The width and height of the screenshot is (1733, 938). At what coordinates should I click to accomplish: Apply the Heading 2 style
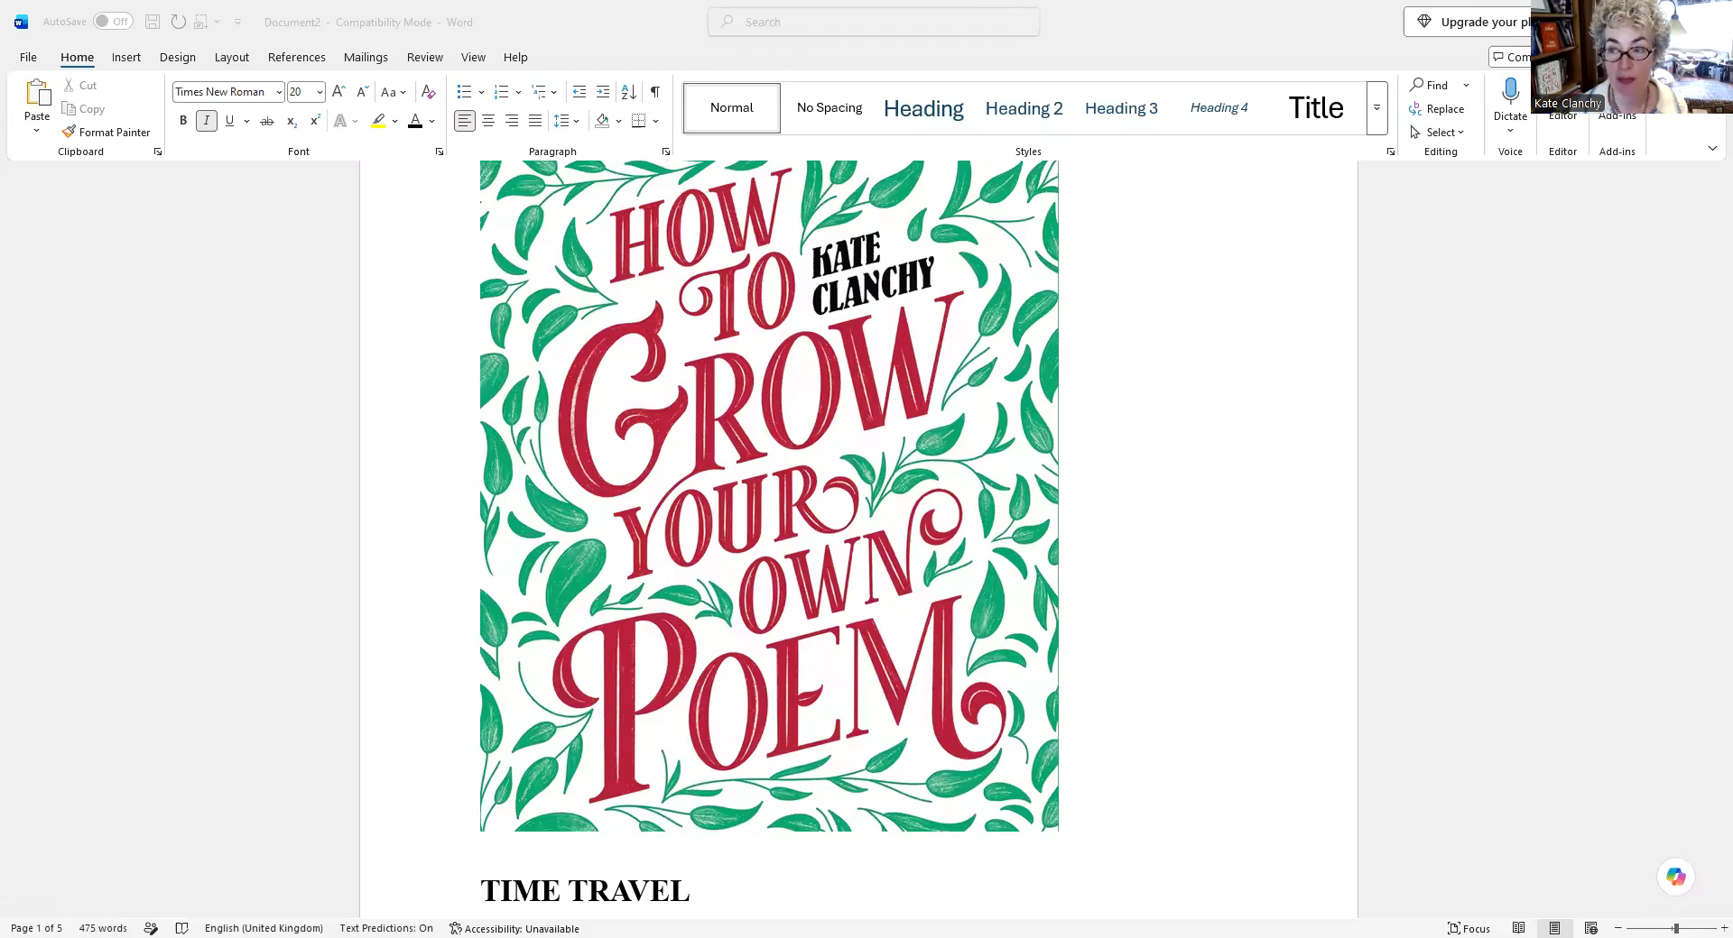pyautogui.click(x=1024, y=108)
